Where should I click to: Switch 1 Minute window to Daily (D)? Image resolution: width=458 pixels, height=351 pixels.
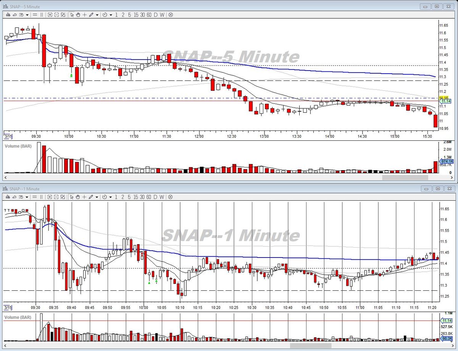[155, 197]
